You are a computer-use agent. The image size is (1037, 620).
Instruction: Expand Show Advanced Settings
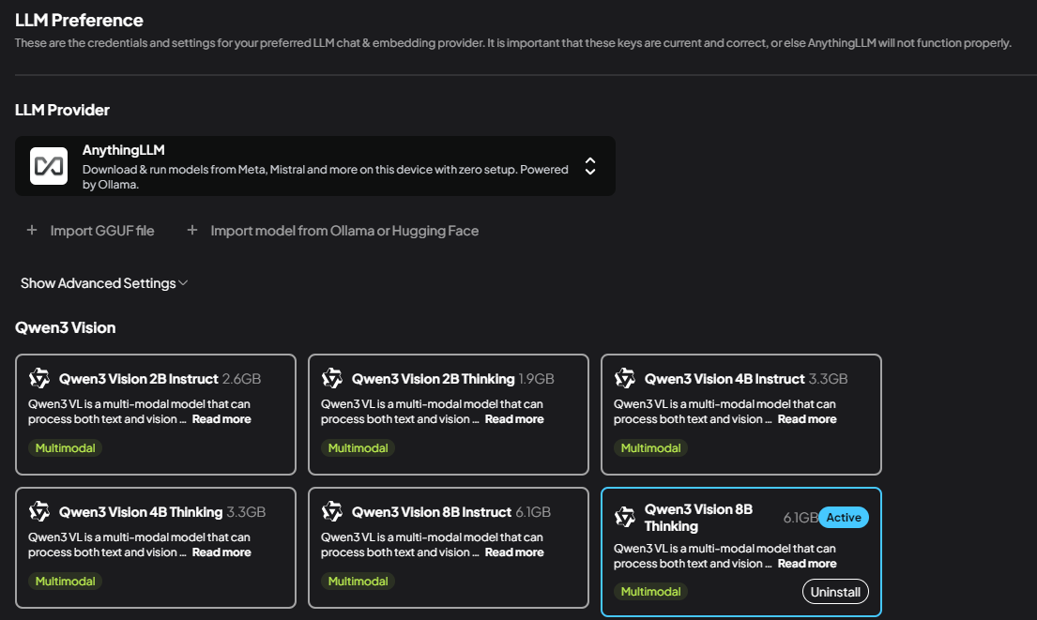pyautogui.click(x=104, y=283)
